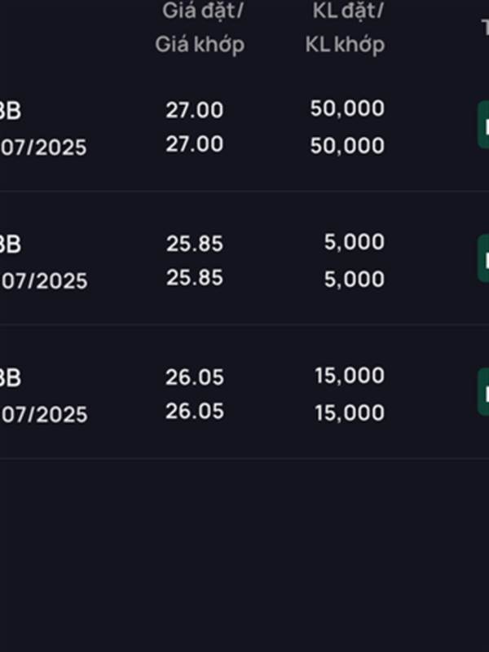Click the 07/2025 date in the 25.85 order row

click(44, 281)
